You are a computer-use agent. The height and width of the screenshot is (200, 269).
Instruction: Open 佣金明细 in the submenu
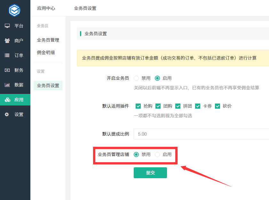[46, 53]
